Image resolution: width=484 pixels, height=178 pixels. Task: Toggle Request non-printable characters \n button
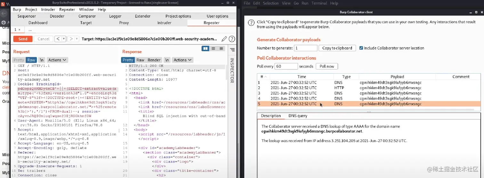[x=42, y=60]
